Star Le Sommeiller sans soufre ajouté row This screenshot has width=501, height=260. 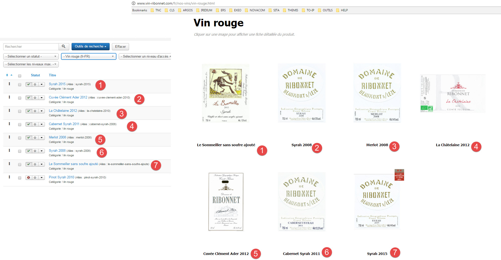35,164
